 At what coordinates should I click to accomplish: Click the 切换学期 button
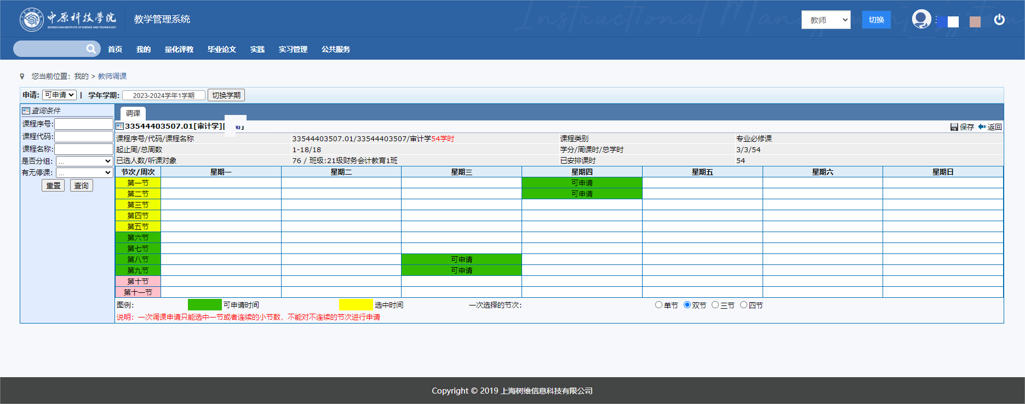pyautogui.click(x=226, y=95)
